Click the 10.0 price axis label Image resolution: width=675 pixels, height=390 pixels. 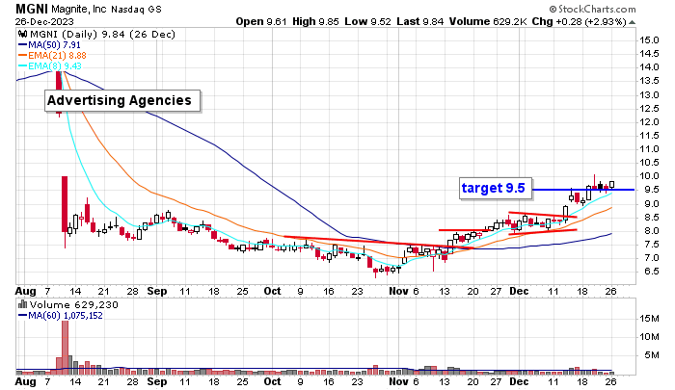coord(649,176)
